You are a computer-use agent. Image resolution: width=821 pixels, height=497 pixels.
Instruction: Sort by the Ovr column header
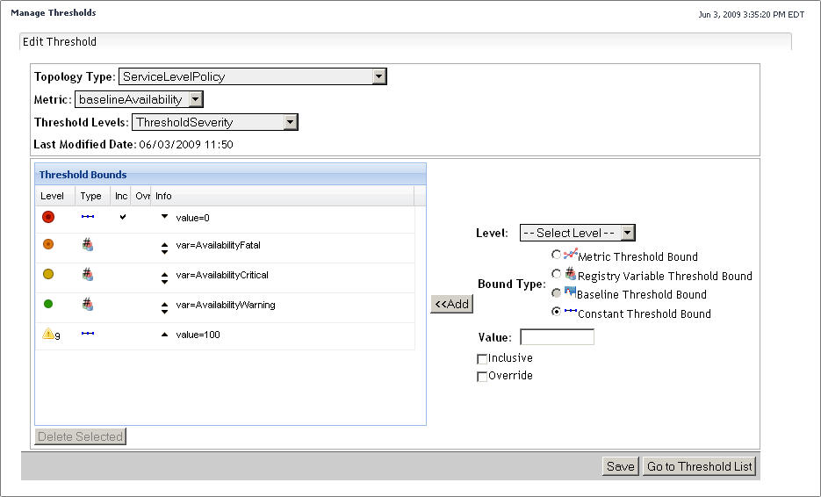point(140,196)
